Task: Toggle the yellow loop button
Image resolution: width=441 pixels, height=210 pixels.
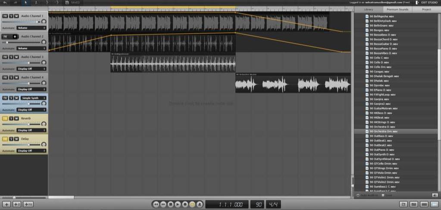Action: click(192, 204)
